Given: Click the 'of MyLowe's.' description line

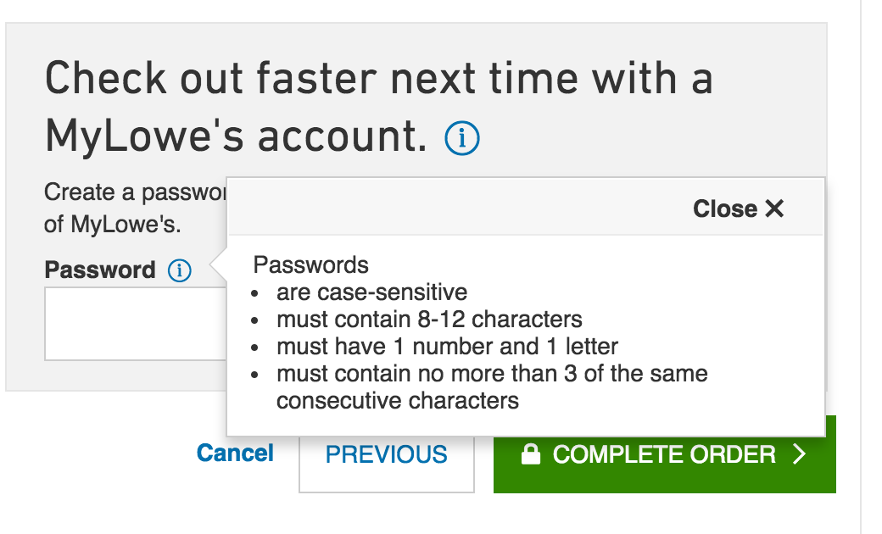Looking at the screenshot, I should tap(113, 226).
